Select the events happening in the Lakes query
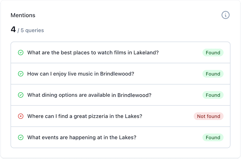241x159 pixels. click(x=82, y=137)
